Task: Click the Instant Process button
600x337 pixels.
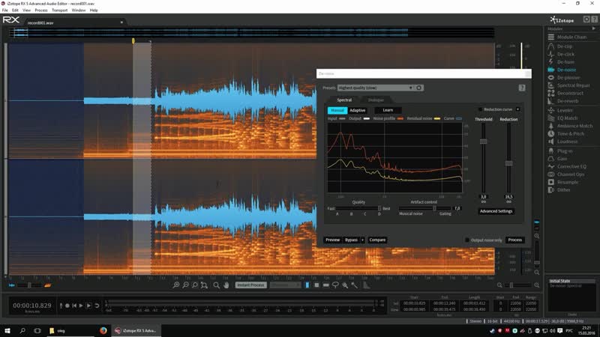Action: (250, 285)
